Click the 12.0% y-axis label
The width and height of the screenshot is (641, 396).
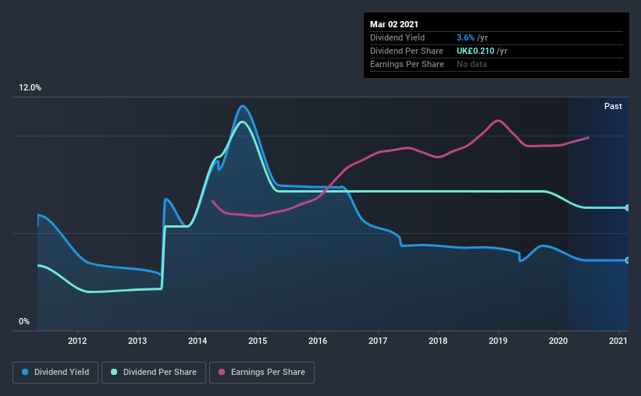30,88
